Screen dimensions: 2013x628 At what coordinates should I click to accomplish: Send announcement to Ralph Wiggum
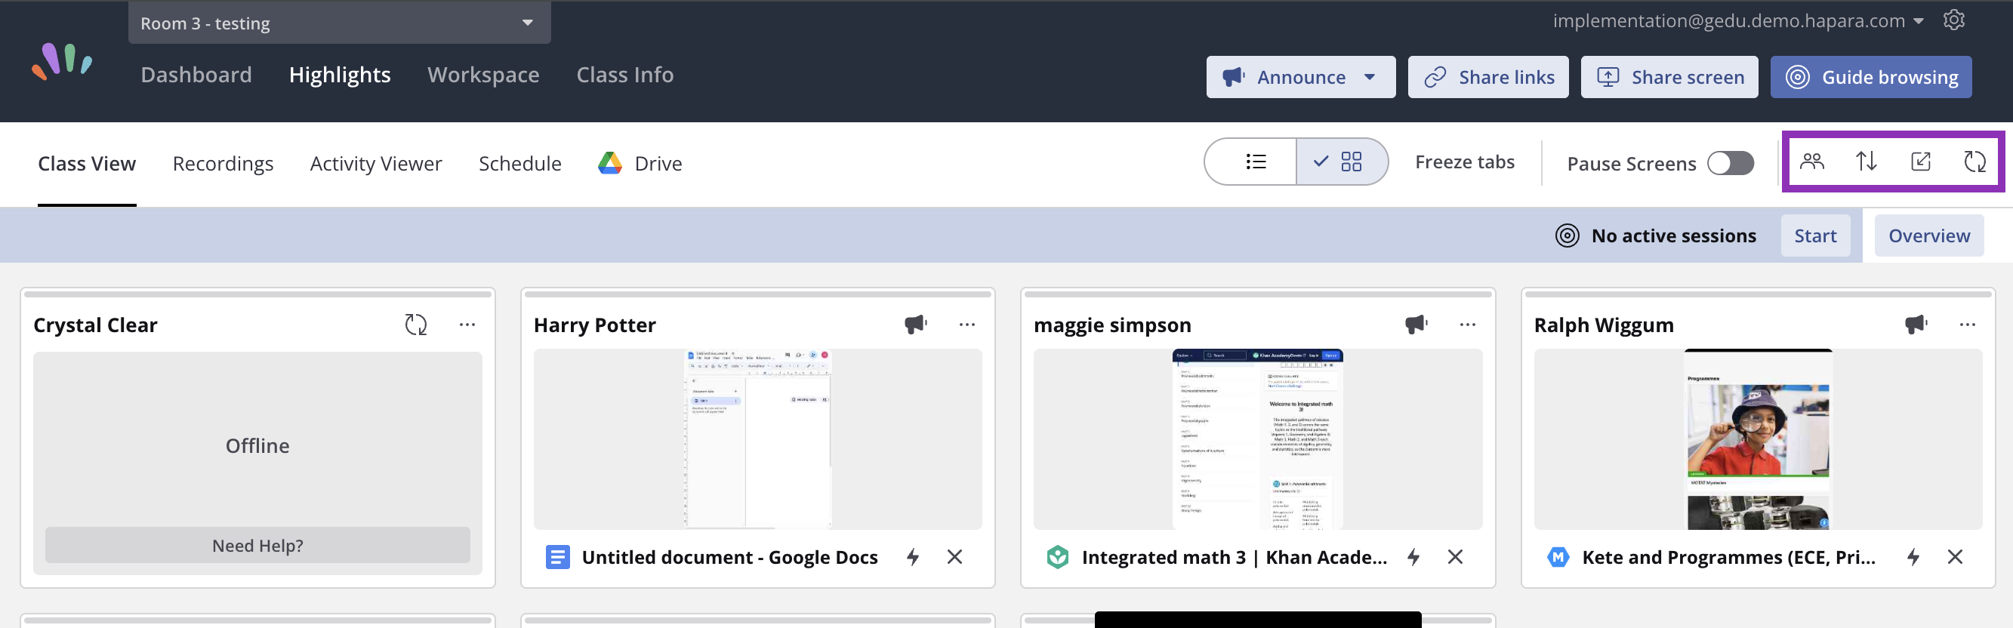(x=1916, y=324)
